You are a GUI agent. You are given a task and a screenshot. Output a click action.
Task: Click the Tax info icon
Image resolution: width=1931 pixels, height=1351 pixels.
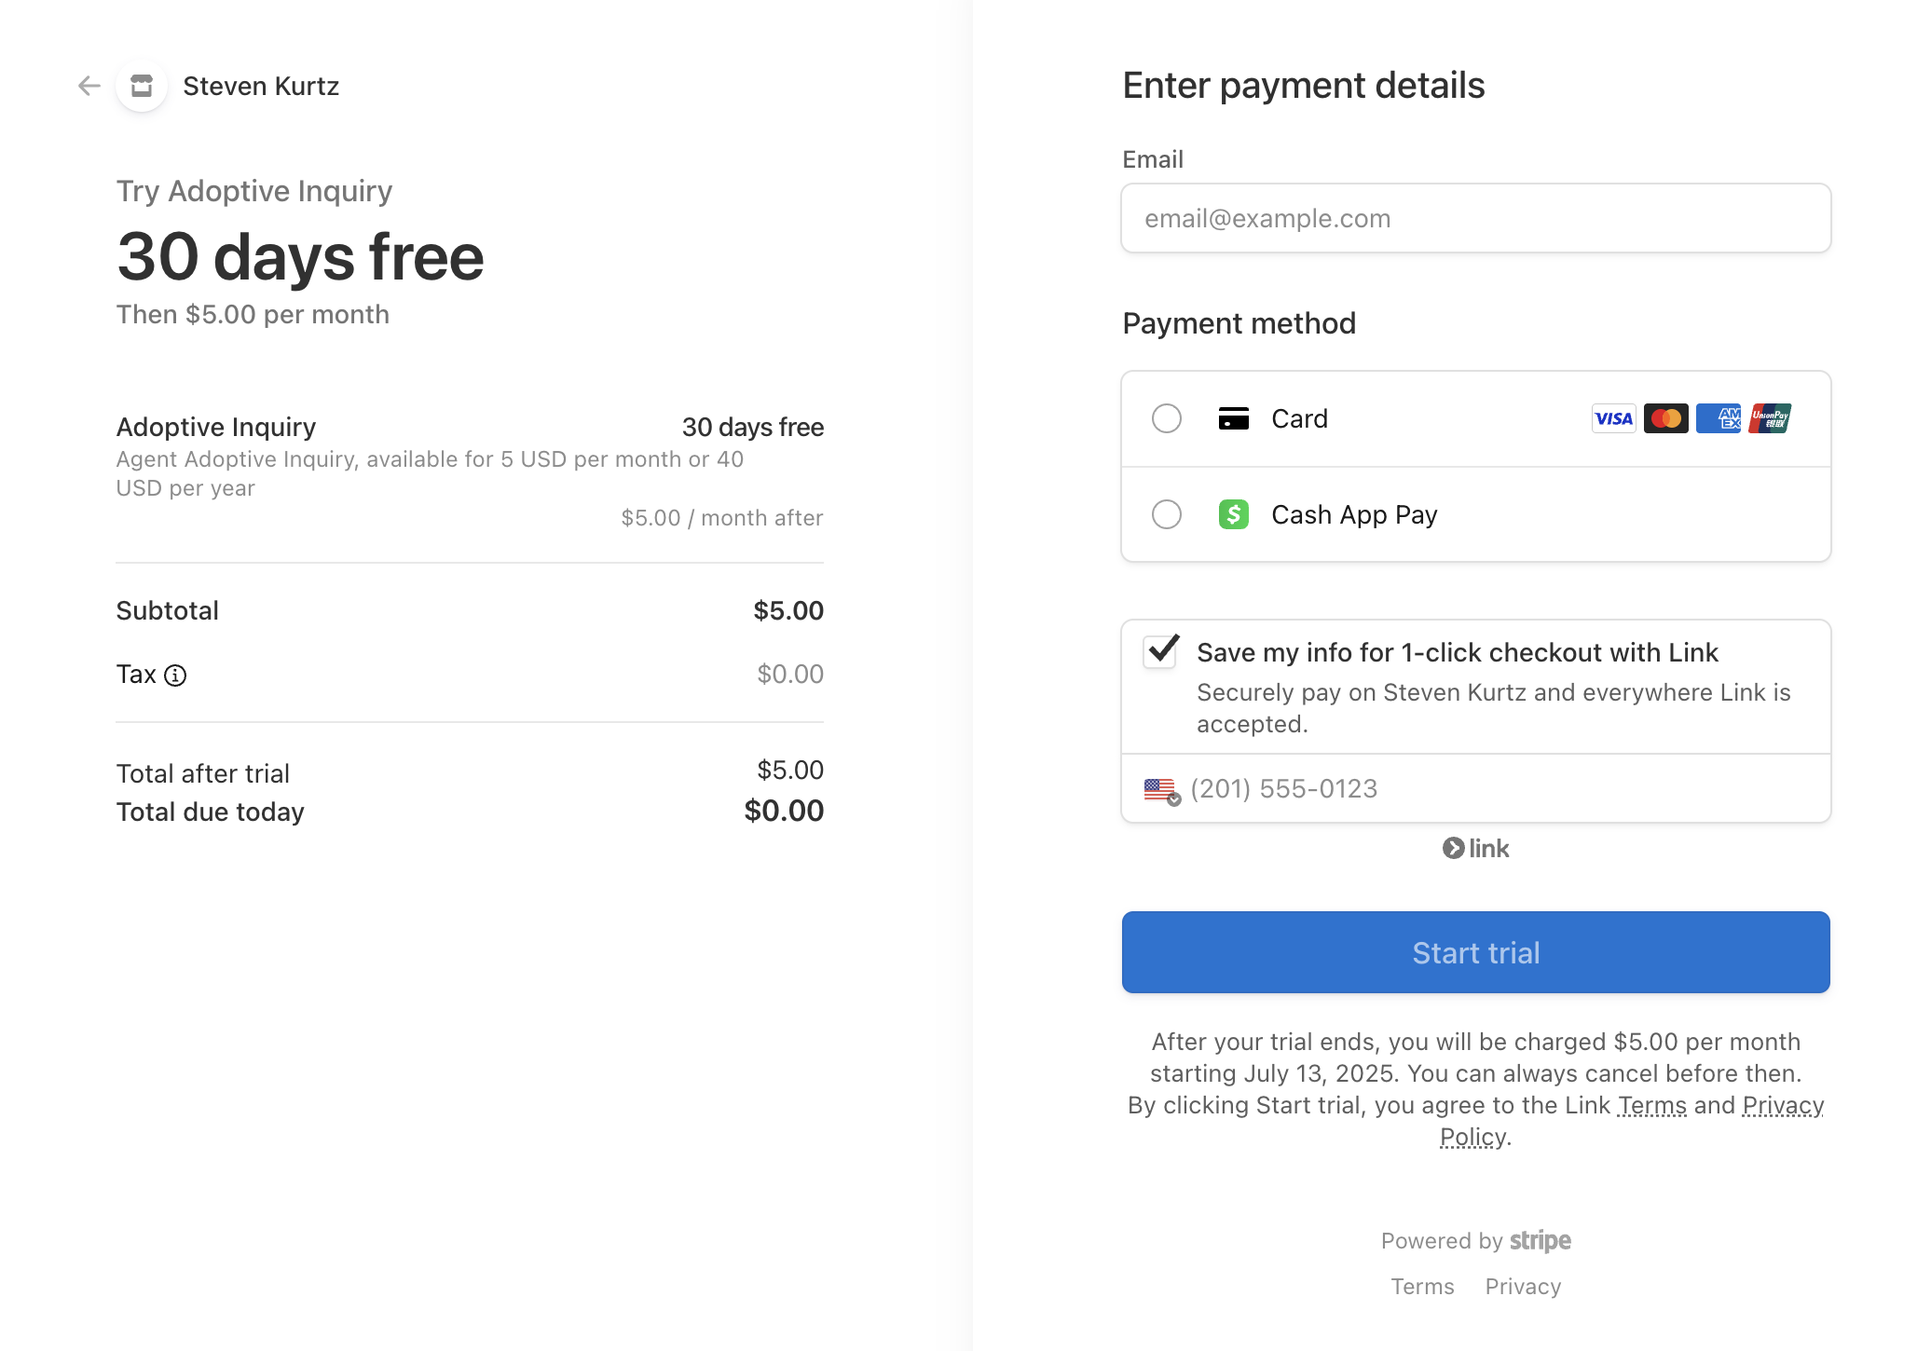click(175, 675)
